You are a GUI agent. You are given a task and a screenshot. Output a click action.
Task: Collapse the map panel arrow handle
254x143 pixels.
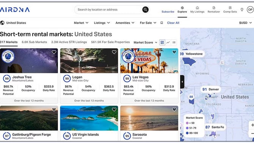[182, 82]
